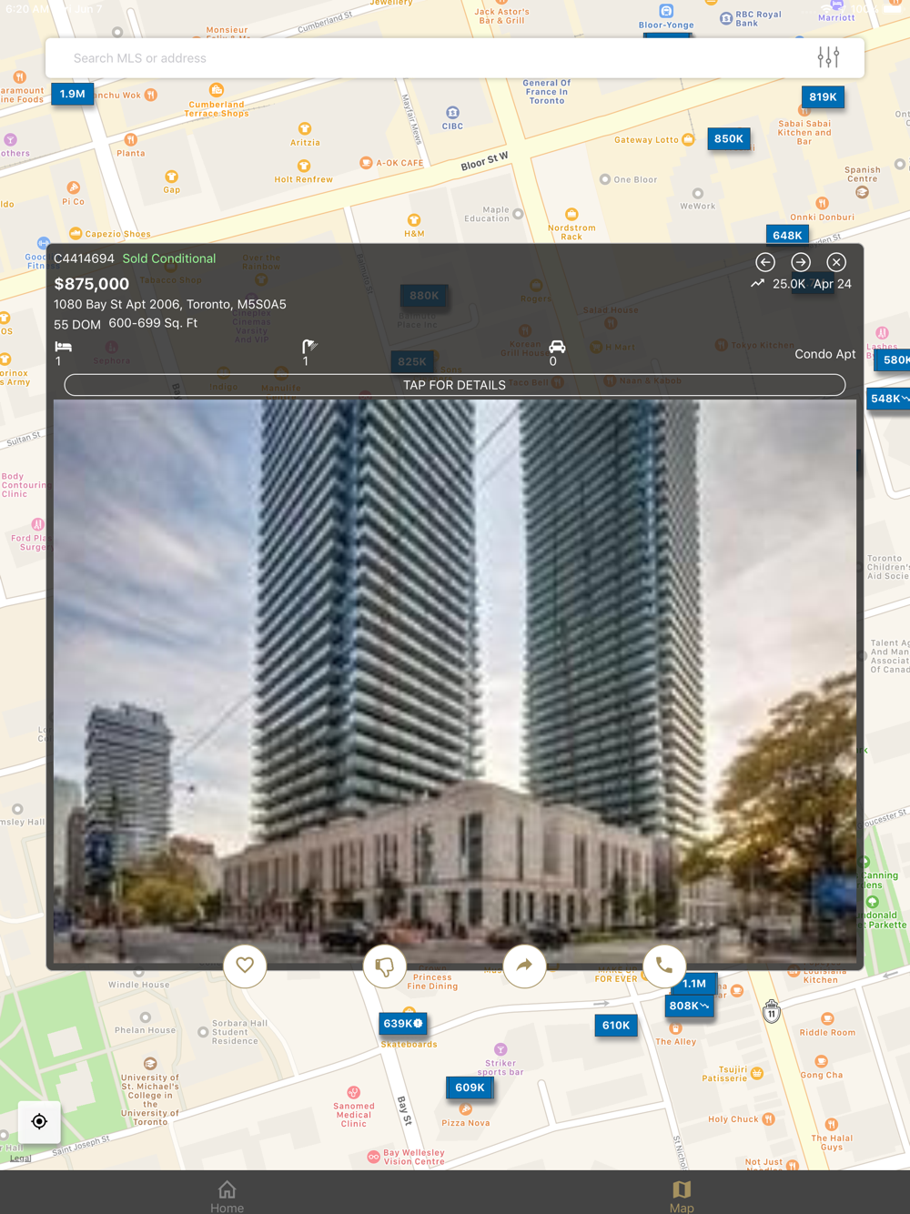Open the 819K listing marker

[x=823, y=96]
